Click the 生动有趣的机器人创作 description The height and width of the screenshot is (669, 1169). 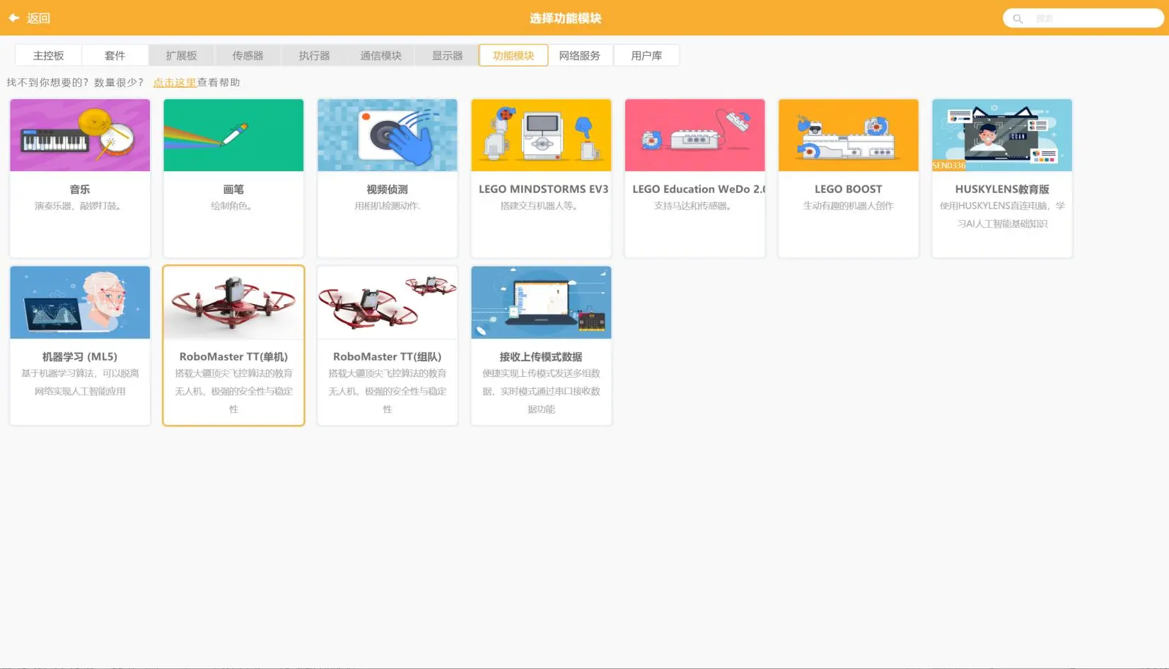pyautogui.click(x=849, y=206)
